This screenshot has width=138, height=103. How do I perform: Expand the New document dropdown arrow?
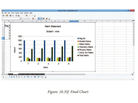tap(5, 15)
